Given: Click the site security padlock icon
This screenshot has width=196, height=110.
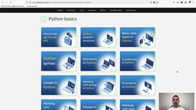Looking at the screenshot, I should click(30, 2).
